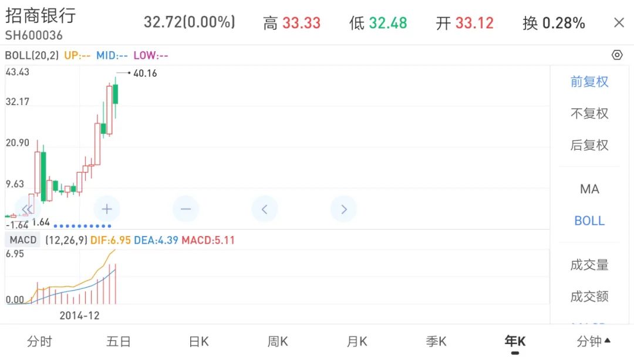Show the MA indicator overlay
This screenshot has height=357, width=634.
pyautogui.click(x=589, y=189)
